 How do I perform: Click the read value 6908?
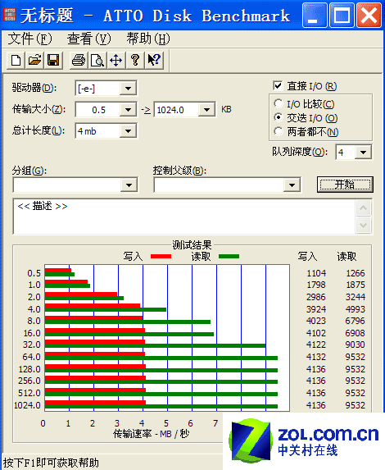click(x=356, y=333)
